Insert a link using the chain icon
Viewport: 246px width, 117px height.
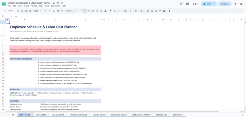148,11
